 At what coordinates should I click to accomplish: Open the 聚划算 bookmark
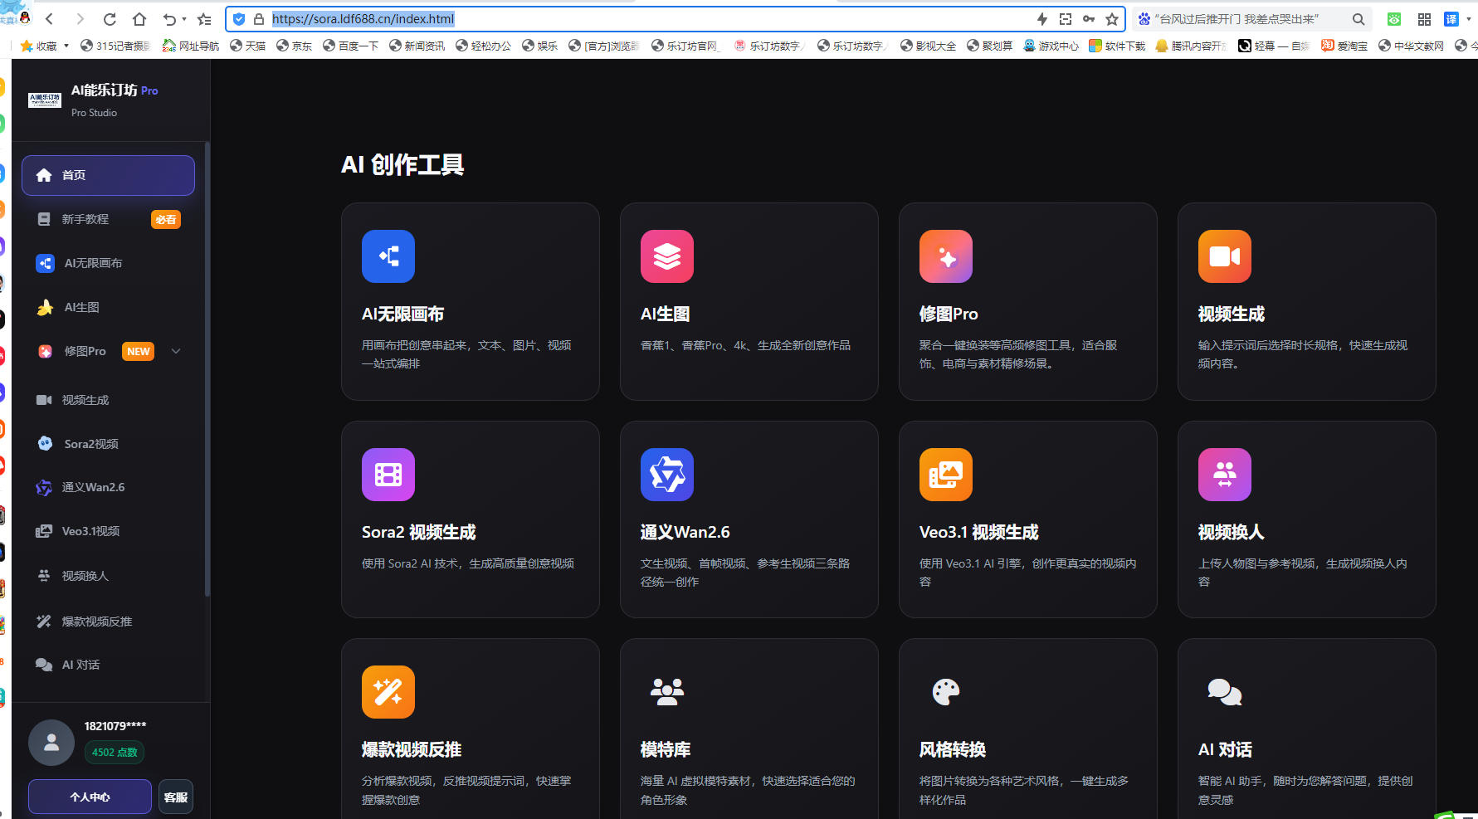[x=989, y=46]
